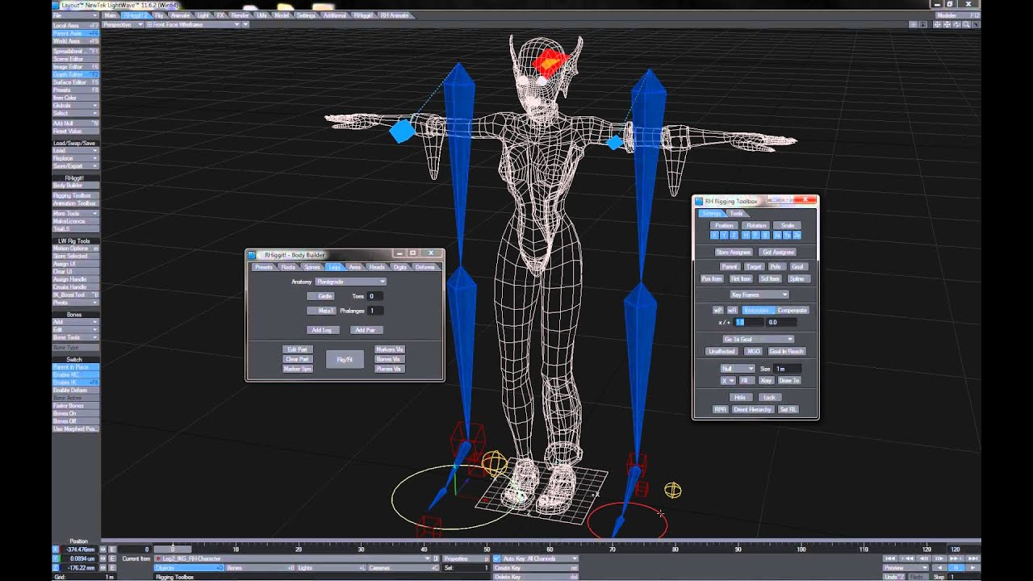
Task: Toggle the Auto Key checkbox
Action: tap(496, 558)
